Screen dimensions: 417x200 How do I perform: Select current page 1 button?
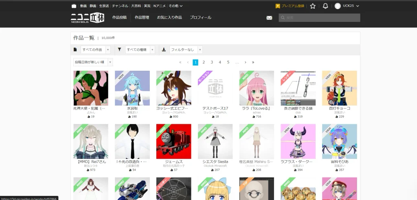(x=195, y=62)
